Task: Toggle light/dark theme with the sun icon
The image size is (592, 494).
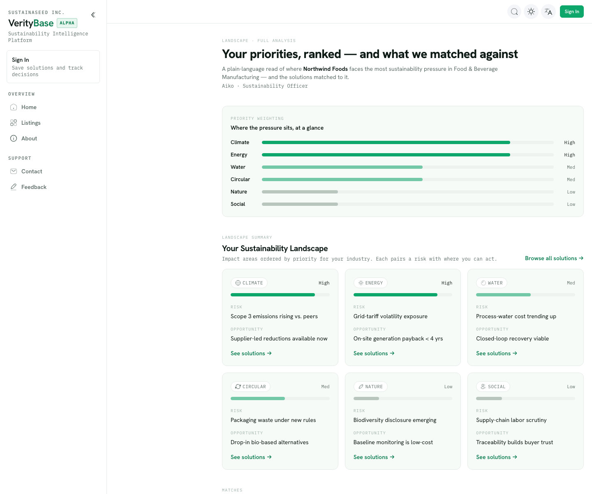Action: 531,12
